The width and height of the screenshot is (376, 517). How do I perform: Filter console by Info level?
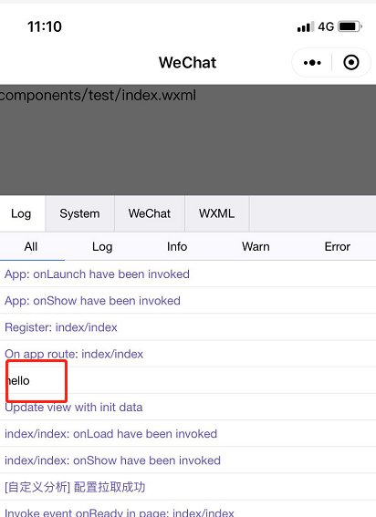177,246
